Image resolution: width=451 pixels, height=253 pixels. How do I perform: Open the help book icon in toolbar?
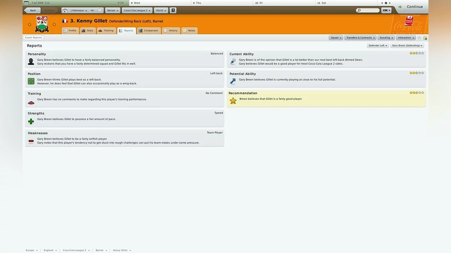click(173, 10)
